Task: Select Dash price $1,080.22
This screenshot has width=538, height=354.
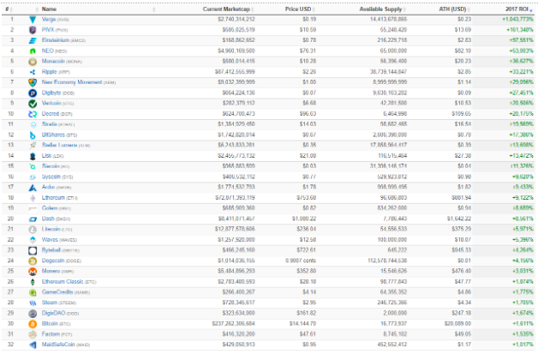Action: tap(304, 219)
